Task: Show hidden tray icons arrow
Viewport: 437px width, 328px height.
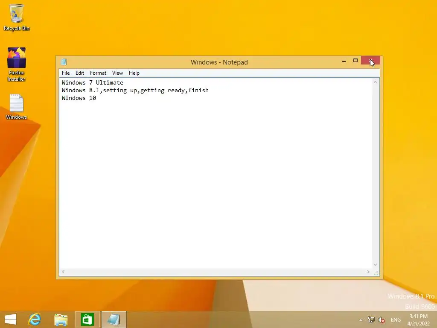Action: coord(361,320)
